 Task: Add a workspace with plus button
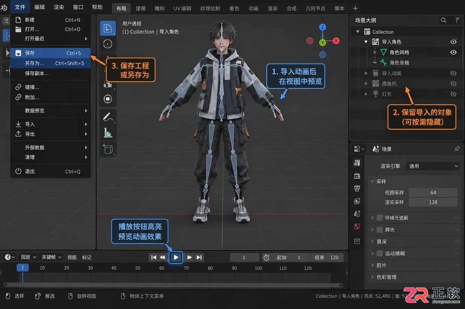[x=355, y=8]
